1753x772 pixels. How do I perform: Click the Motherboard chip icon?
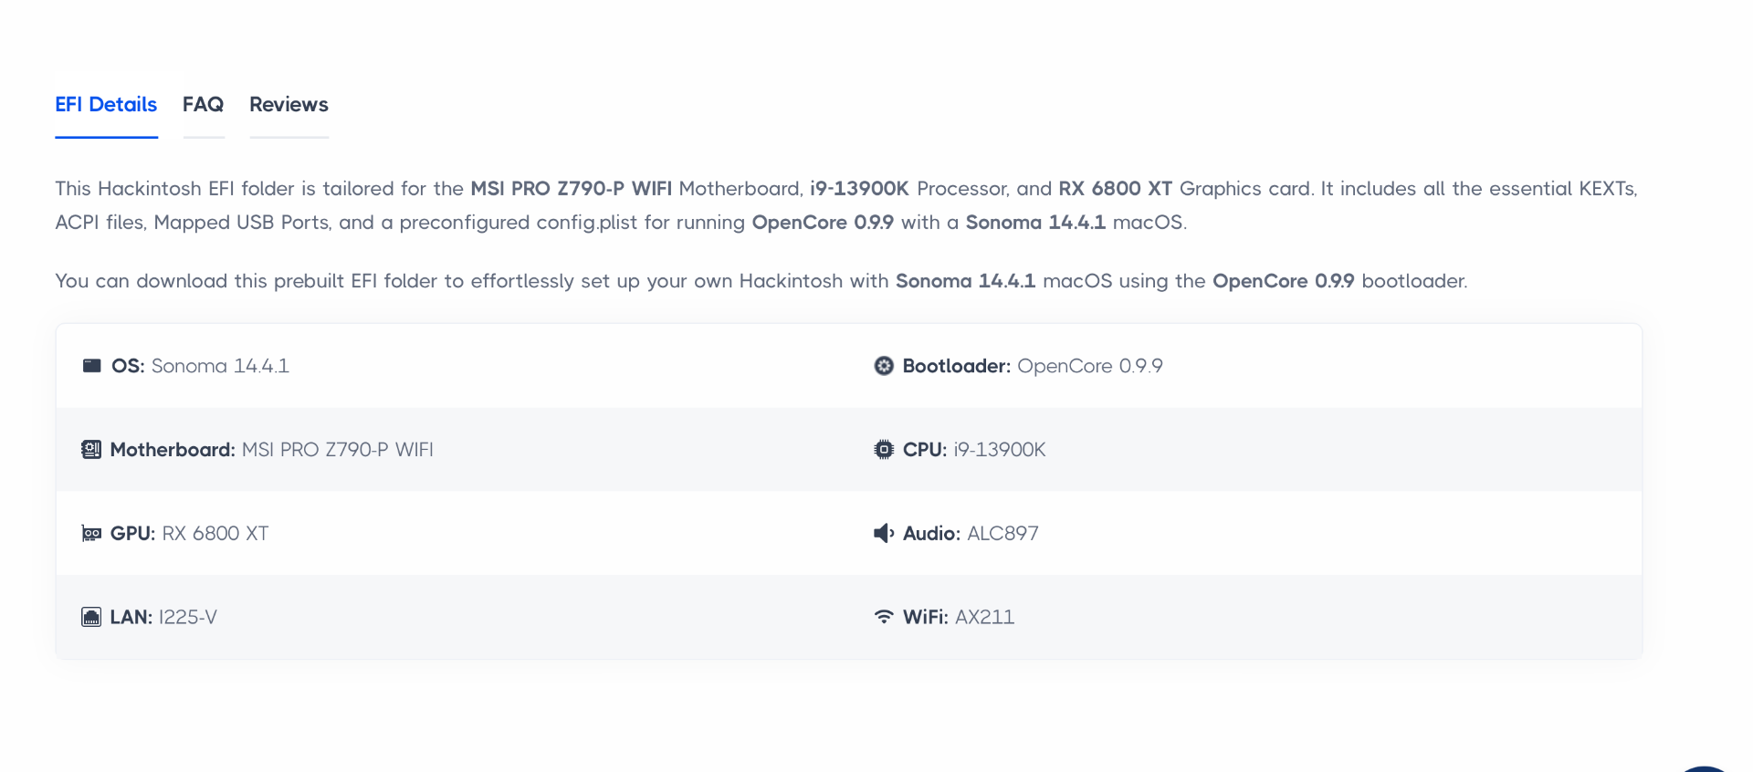click(x=91, y=450)
